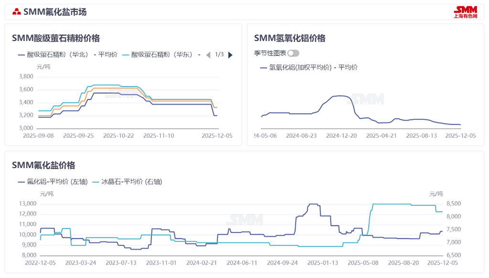Go to previous legend page arrow
The image size is (489, 278).
[208, 55]
